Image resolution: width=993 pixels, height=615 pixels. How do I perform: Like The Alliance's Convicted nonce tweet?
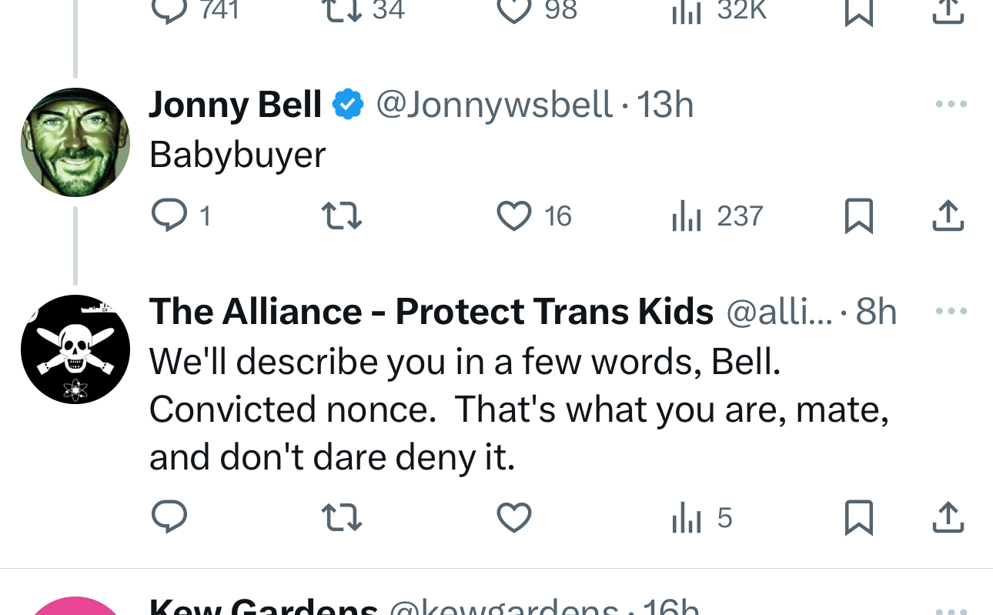[x=514, y=518]
